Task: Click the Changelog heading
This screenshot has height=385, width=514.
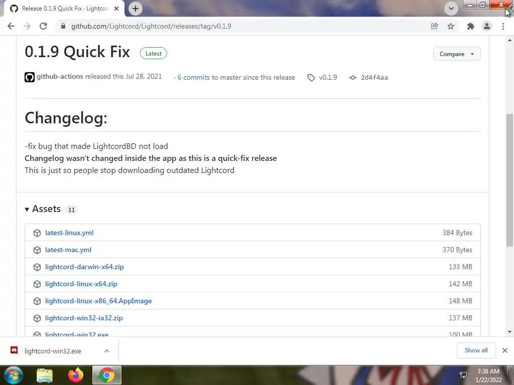Action: tap(66, 118)
